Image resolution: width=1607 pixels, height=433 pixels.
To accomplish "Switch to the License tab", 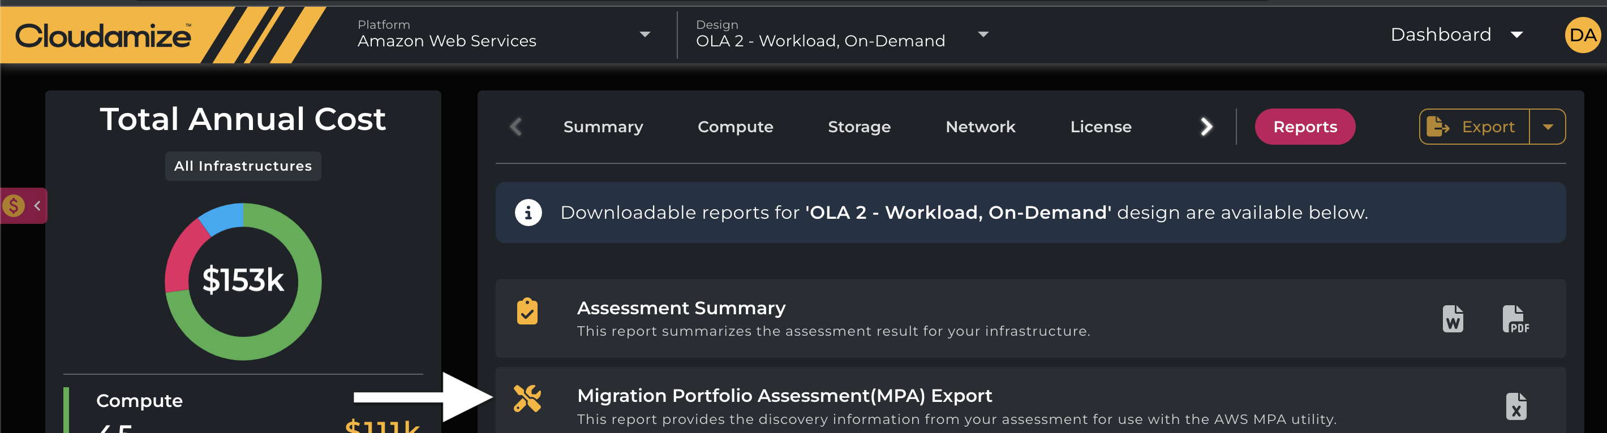I will [1101, 127].
